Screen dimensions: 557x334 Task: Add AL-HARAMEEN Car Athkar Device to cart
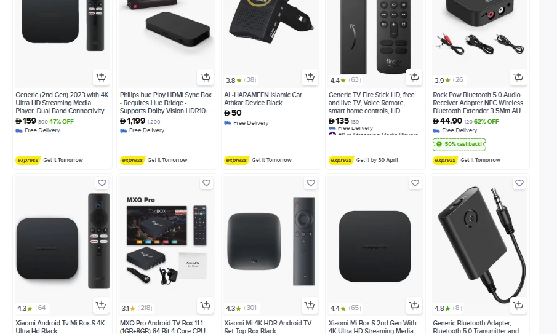point(310,77)
